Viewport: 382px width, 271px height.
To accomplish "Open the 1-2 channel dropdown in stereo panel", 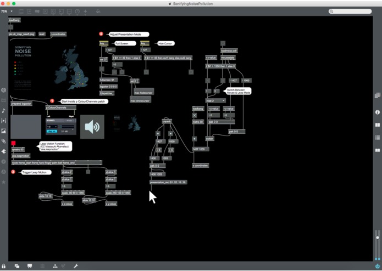I will point(52,127).
